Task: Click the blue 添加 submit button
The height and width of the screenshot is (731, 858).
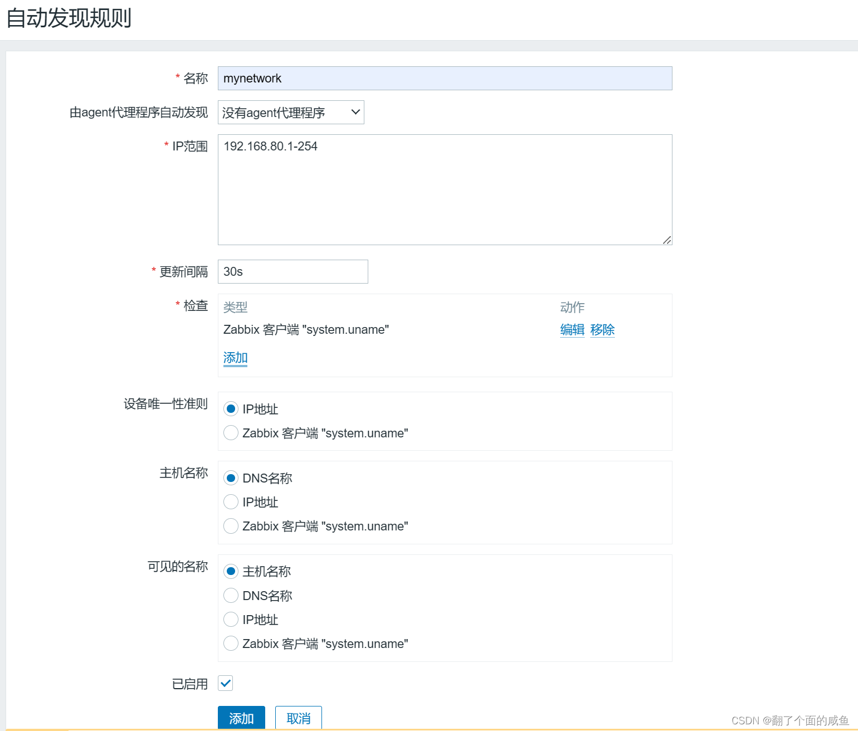Action: [241, 718]
